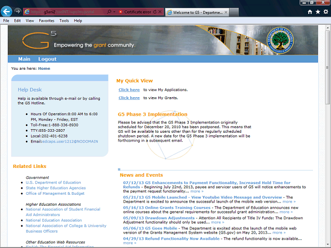Select Main in the blue navigation bar
The image size is (331, 248).
[24, 59]
